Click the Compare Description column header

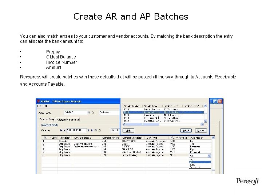pyautogui.click(x=132, y=138)
